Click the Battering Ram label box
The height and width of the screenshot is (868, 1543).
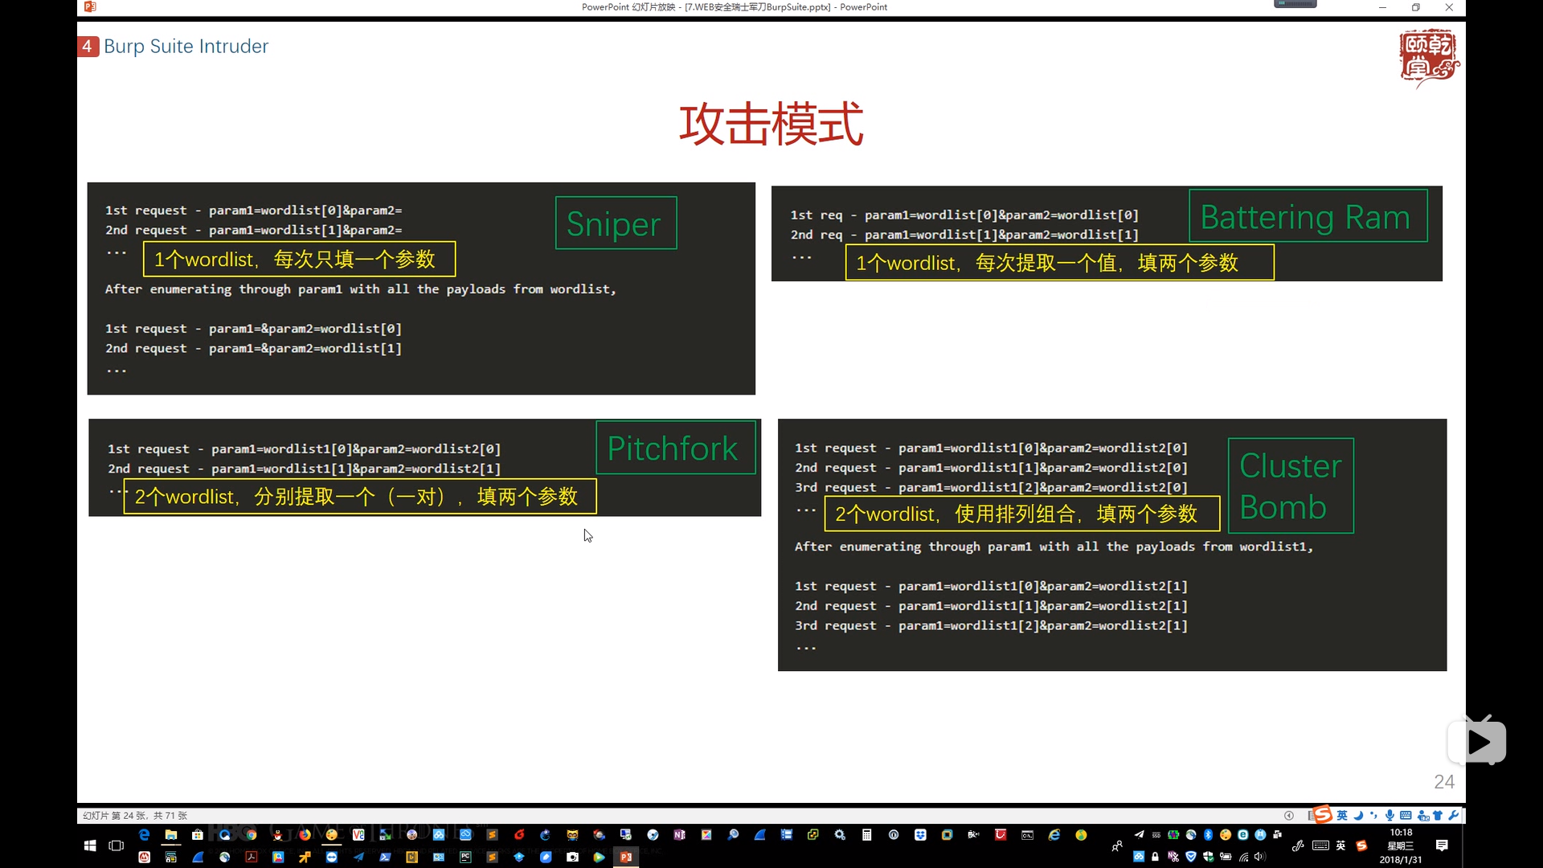[1308, 215]
